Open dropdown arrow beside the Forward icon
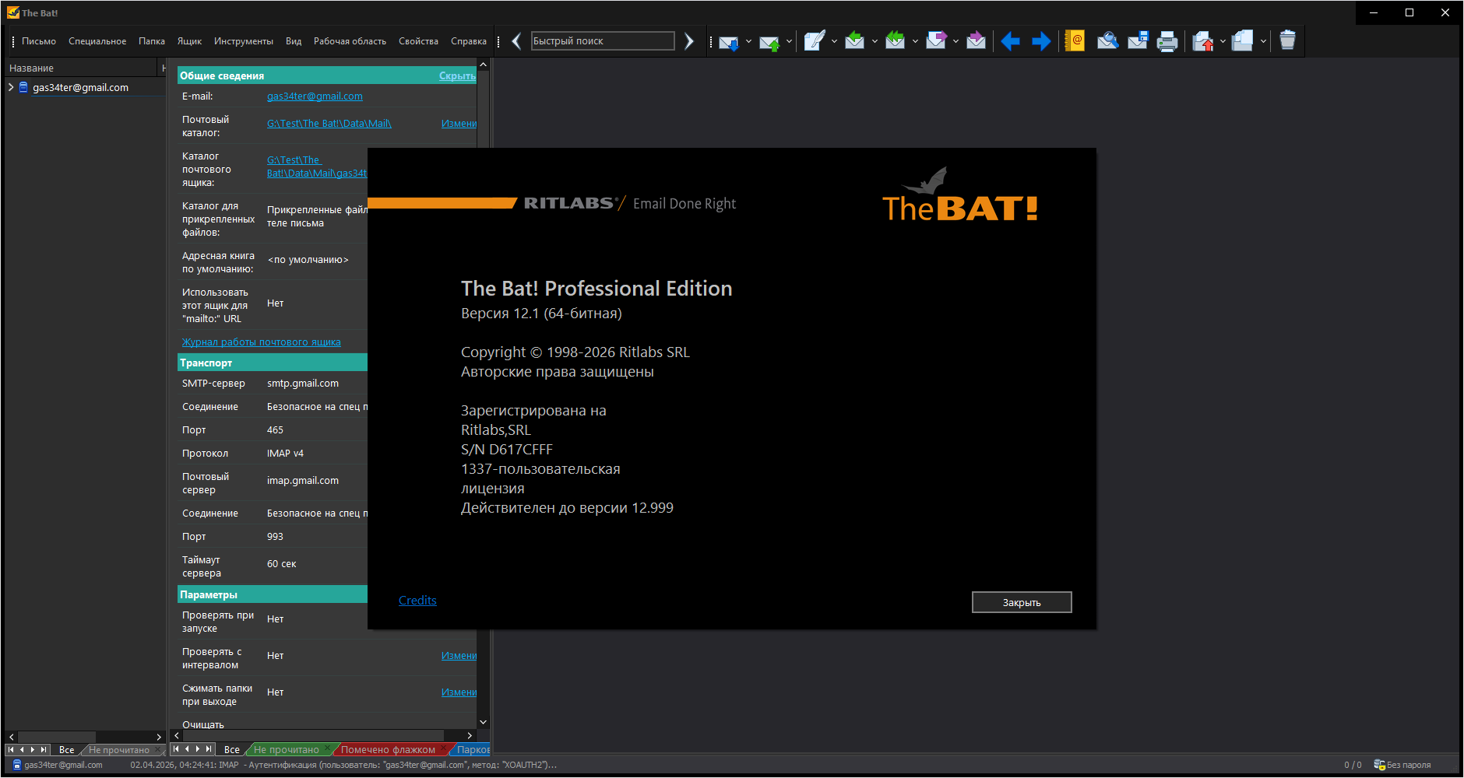The height and width of the screenshot is (778, 1464). pos(955,42)
